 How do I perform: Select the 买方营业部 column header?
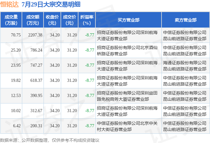pos(128,20)
